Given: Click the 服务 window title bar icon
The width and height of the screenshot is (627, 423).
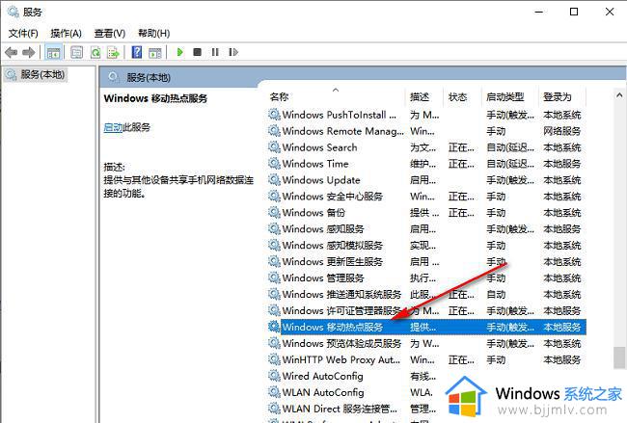Looking at the screenshot, I should click(x=13, y=12).
